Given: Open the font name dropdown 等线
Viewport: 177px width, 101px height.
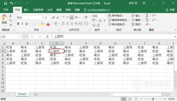Looking at the screenshot, I should [x=42, y=17].
